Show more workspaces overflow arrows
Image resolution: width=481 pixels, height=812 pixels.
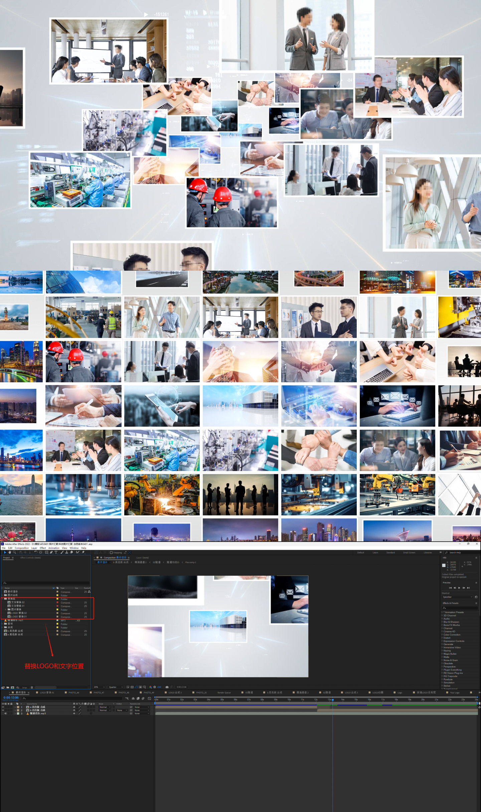coord(440,552)
